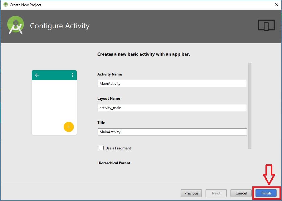Image resolution: width=282 pixels, height=201 pixels.
Task: Click the basic activity preview thumbnail
Action: click(54, 103)
